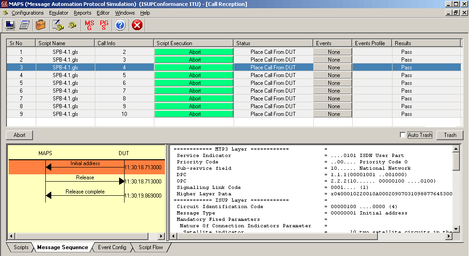Image resolution: width=469 pixels, height=256 pixels.
Task: Click the gear icon beside Configurations menu
Action: click(x=5, y=13)
